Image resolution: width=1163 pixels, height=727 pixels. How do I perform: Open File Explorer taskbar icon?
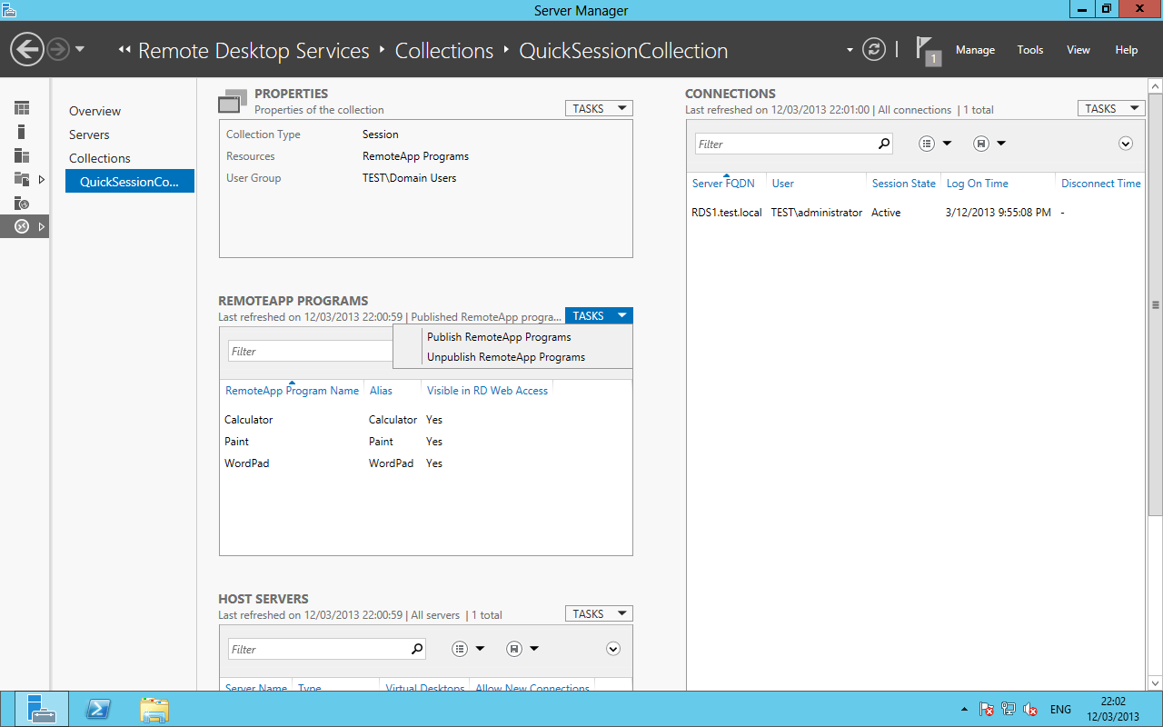pos(154,709)
